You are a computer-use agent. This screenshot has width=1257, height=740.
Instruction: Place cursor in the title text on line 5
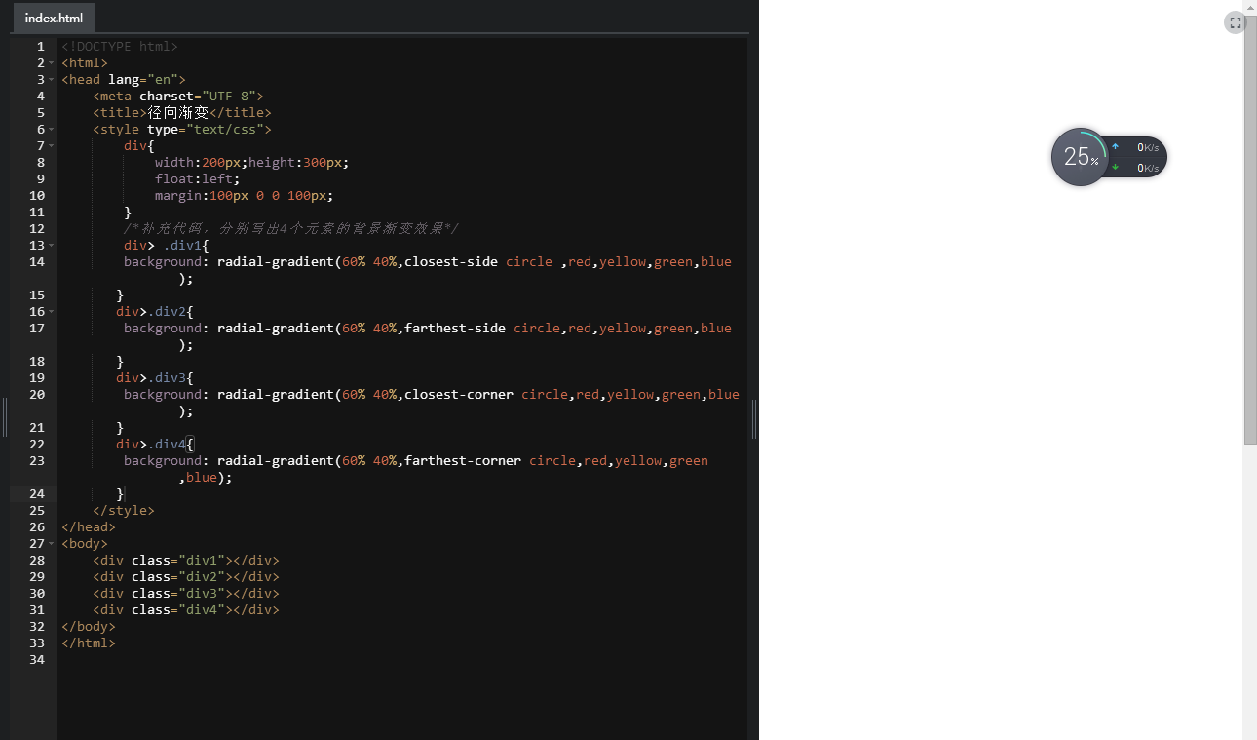178,113
